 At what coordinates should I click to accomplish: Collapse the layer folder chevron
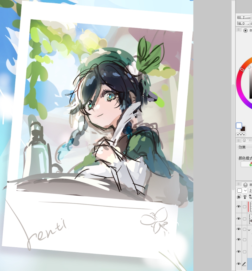249,230
